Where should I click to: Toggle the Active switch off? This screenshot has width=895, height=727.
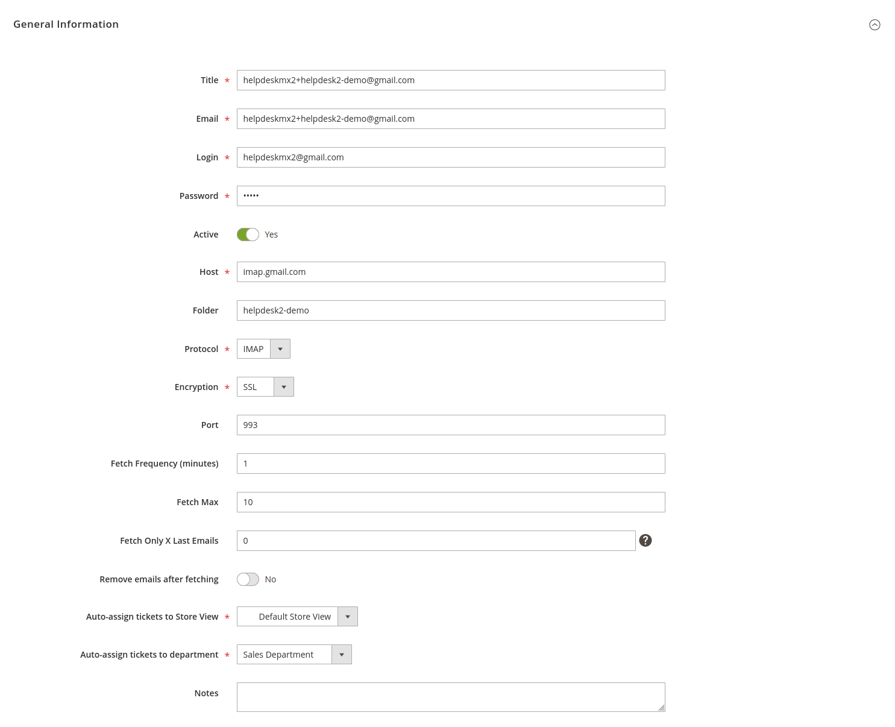248,234
